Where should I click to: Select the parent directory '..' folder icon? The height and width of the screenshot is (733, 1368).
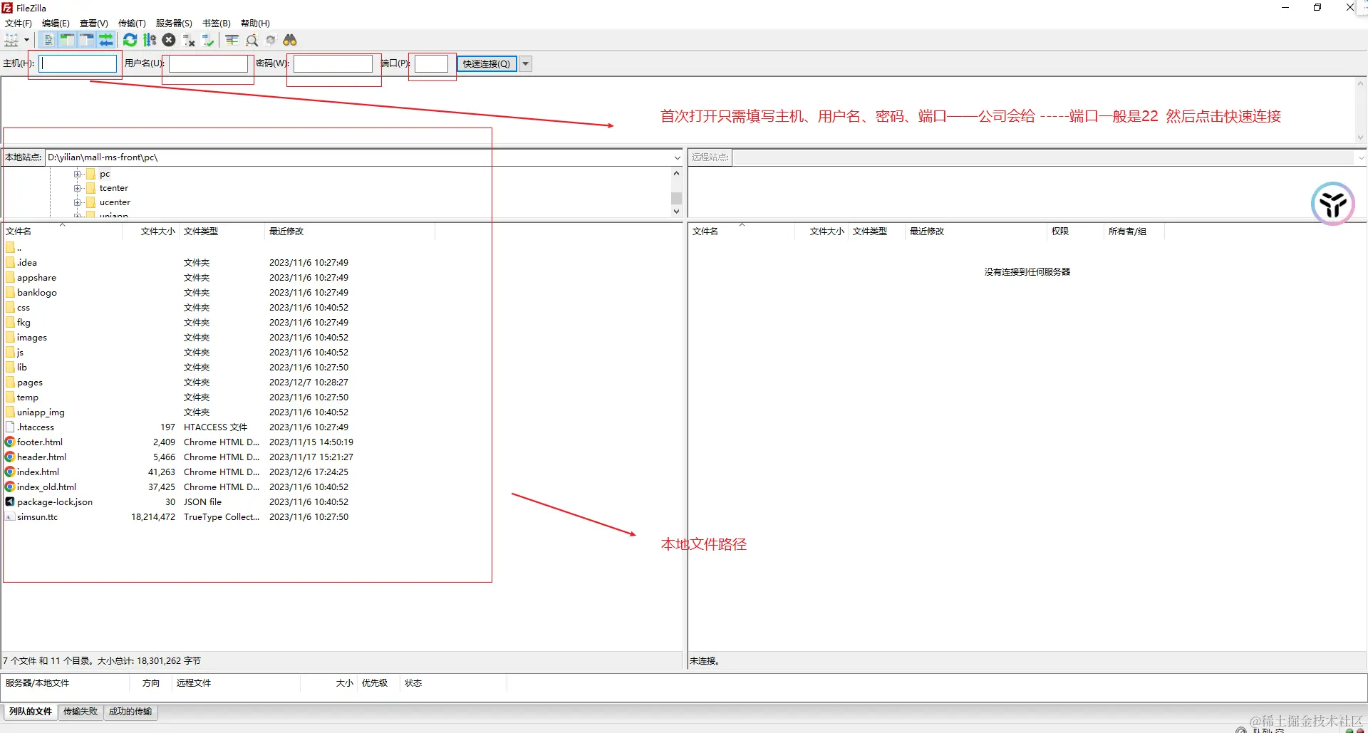click(x=10, y=248)
